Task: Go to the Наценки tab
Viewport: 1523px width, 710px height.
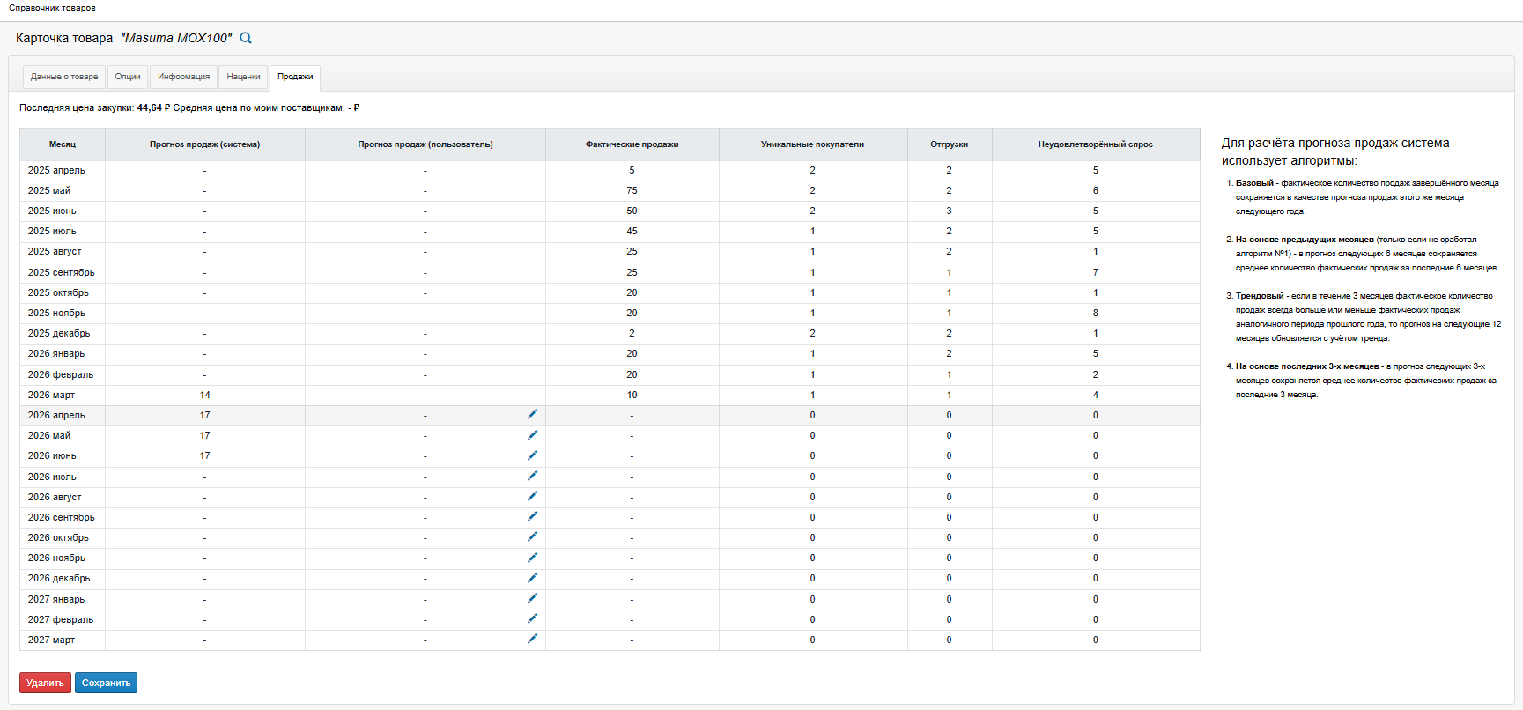Action: (243, 77)
